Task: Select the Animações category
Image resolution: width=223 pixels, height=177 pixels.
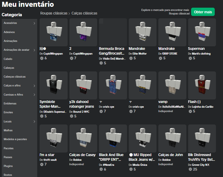Action: (10, 41)
